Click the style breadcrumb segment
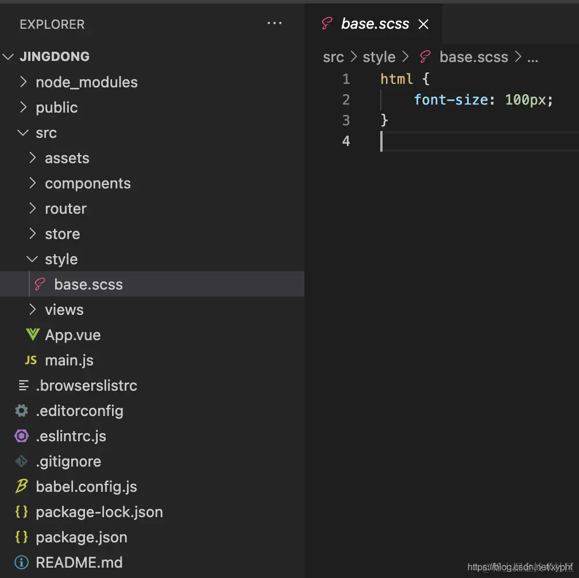This screenshot has width=579, height=578. click(379, 57)
